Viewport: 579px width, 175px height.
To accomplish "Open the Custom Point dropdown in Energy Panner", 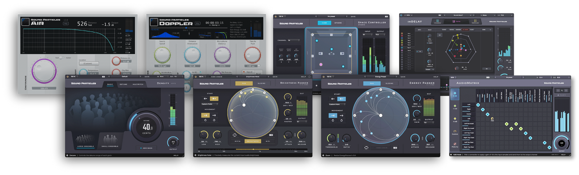I will point(337,104).
